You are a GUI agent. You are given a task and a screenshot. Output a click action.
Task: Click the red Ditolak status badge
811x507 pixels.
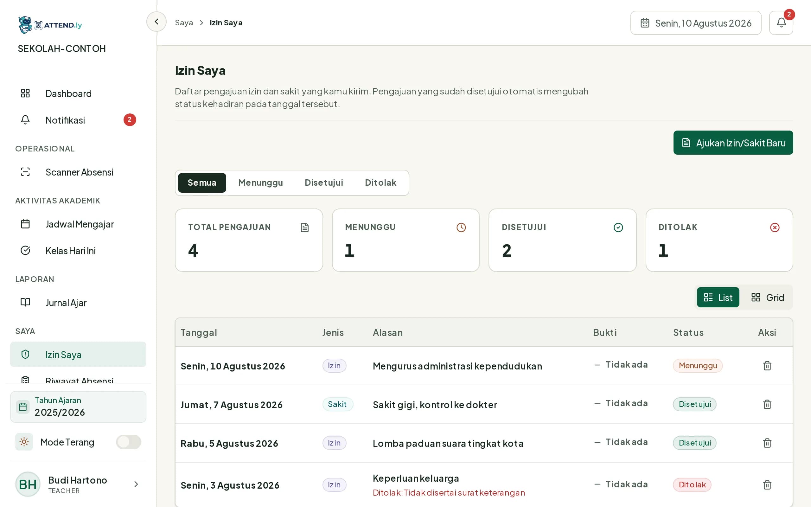click(692, 485)
